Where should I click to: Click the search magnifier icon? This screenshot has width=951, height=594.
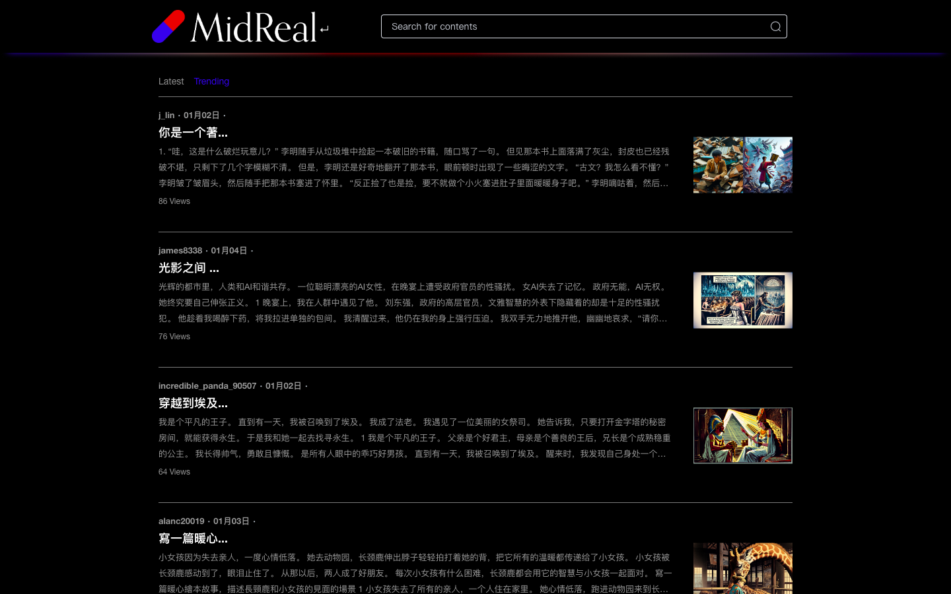click(x=775, y=26)
